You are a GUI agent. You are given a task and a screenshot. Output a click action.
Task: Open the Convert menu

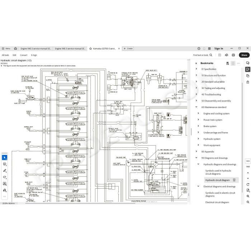point(24,55)
